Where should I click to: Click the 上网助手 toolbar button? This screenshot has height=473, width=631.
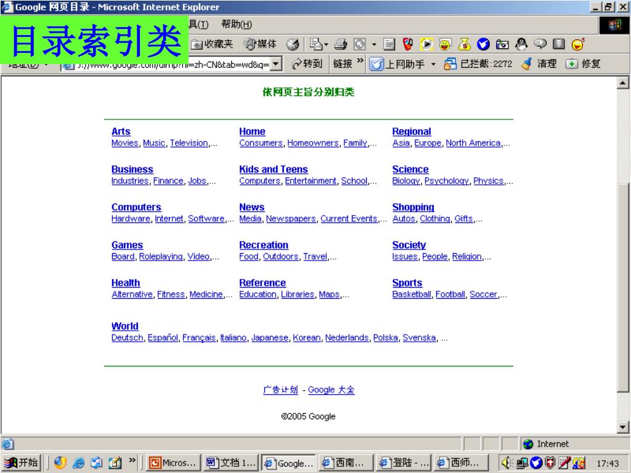pos(397,64)
